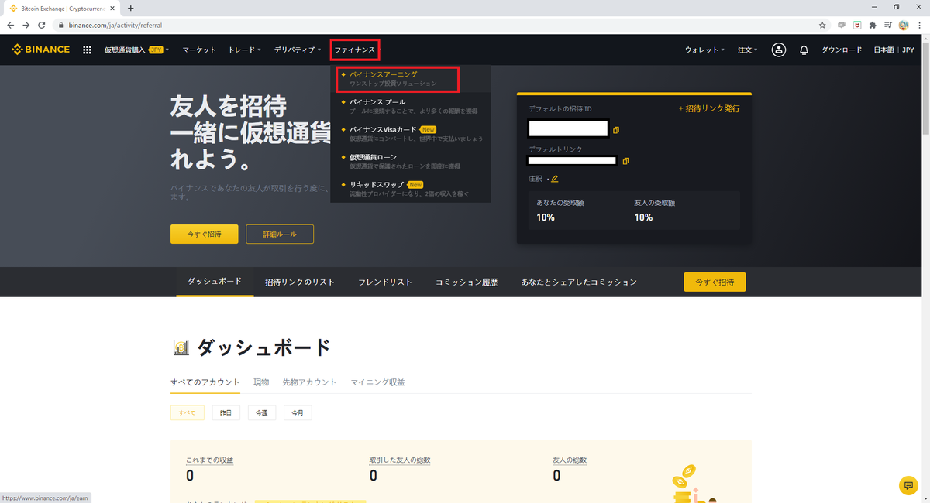Open the ダウンロード link
The height and width of the screenshot is (503, 930).
842,50
